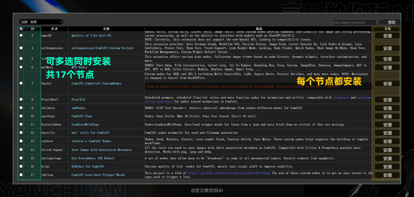
Task: Tick the checkbox for row 17 idrirap
Action: coord(21,175)
